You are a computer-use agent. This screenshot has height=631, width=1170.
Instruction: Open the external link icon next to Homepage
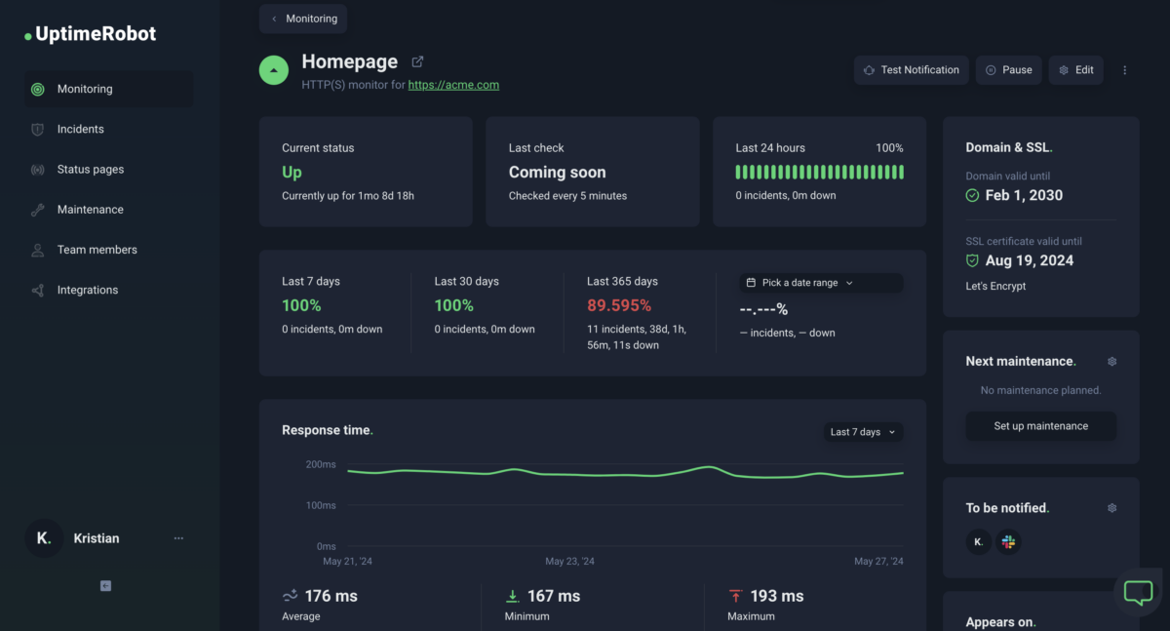[x=417, y=60]
